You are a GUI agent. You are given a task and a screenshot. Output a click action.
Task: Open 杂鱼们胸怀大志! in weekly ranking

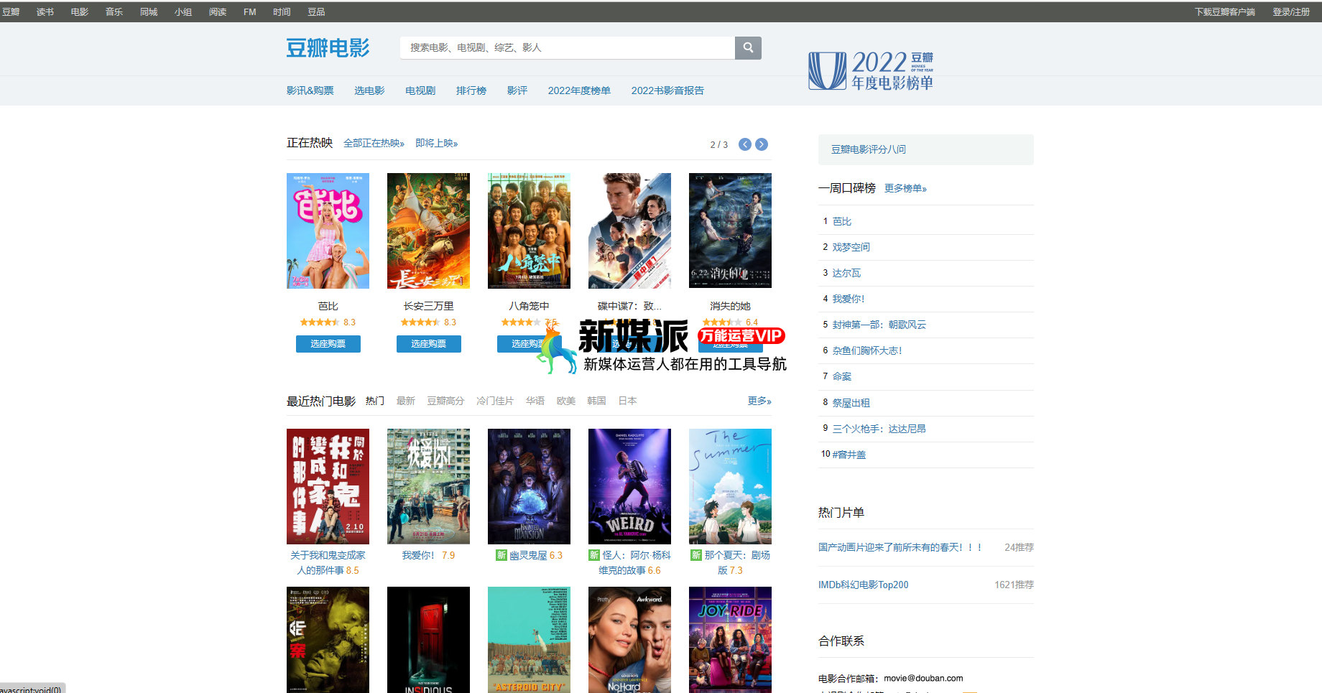coord(867,350)
